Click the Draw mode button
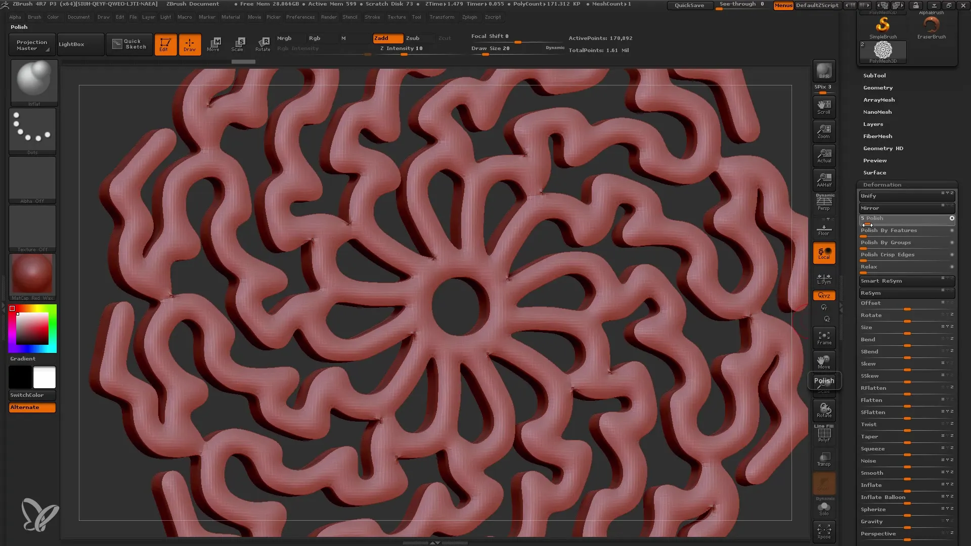 (x=190, y=44)
